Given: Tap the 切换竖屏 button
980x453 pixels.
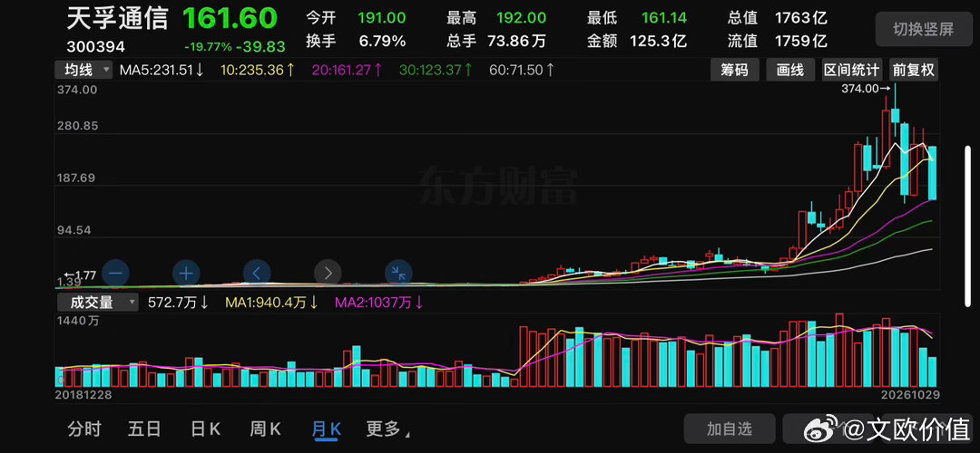Looking at the screenshot, I should click(x=923, y=29).
